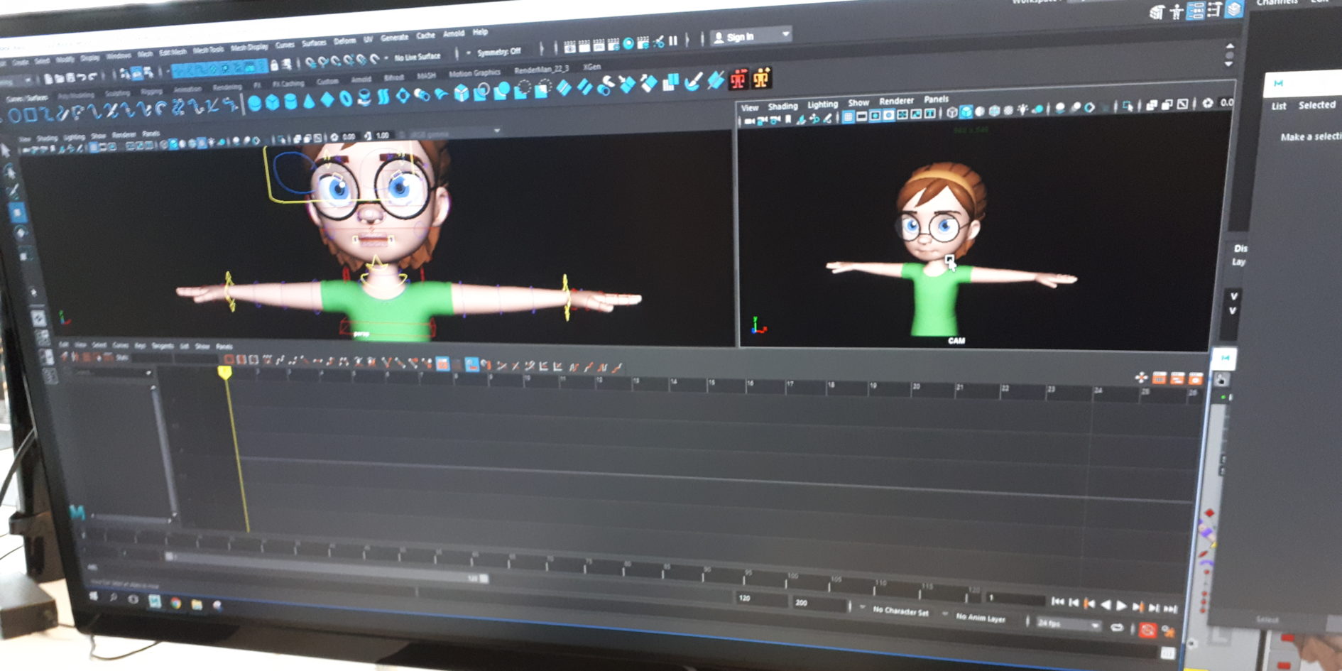Create a polygon cone from the shelf
The width and height of the screenshot is (1342, 671).
[x=308, y=101]
